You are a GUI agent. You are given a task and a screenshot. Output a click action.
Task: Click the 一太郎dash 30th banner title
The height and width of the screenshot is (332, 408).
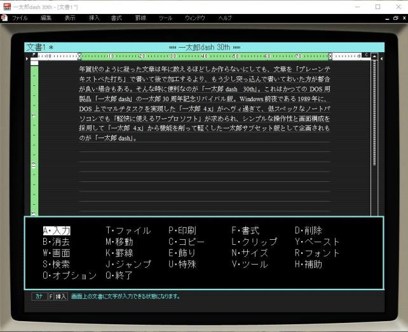coord(204,48)
